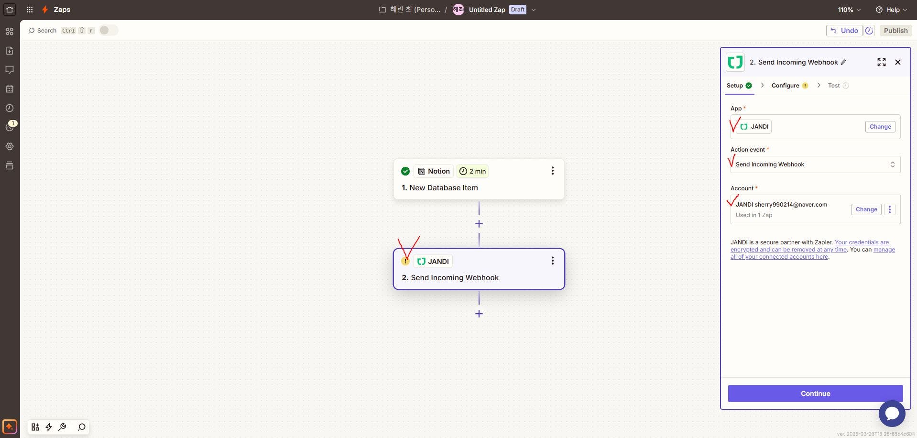
Task: Rename step with the pencil icon
Action: pos(843,62)
